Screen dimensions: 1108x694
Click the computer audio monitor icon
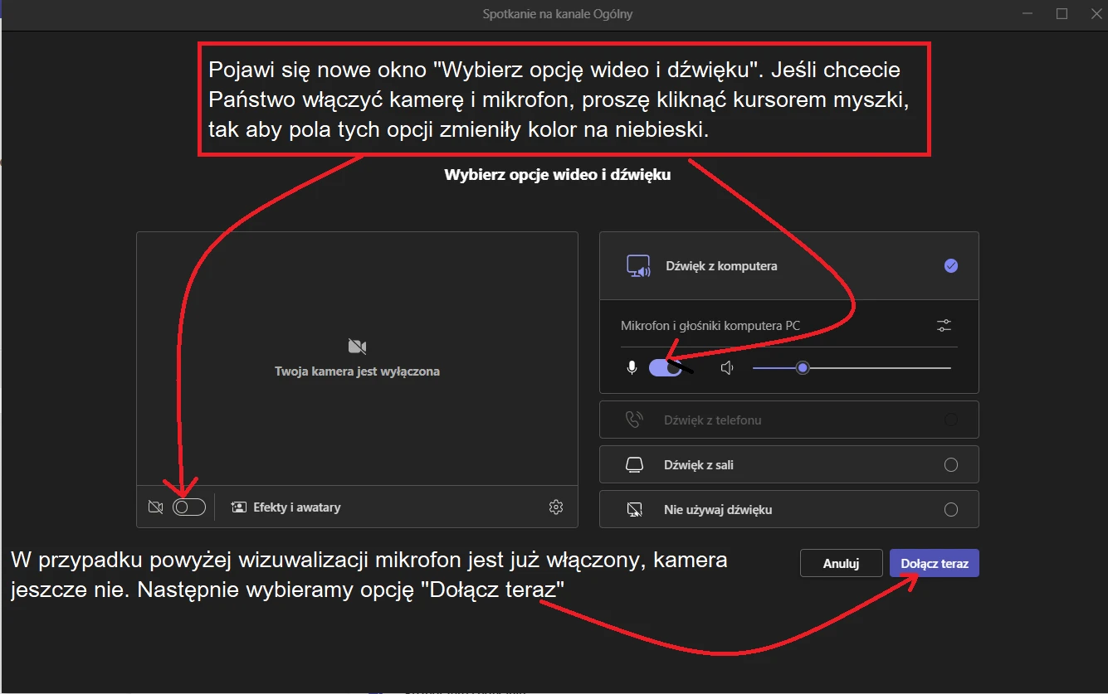[x=638, y=266]
